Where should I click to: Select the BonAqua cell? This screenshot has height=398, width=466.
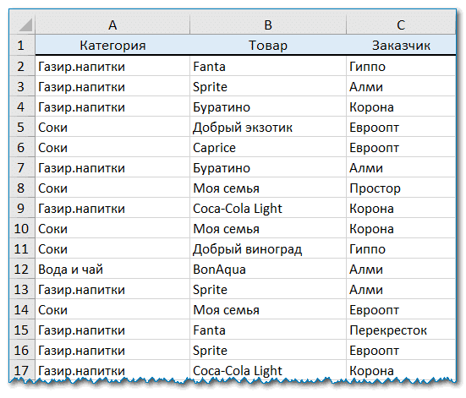(x=268, y=269)
